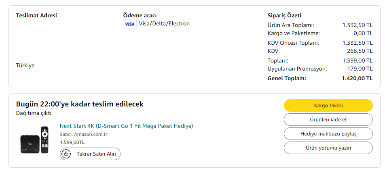Click the Sipariş Özeti heading
The height and width of the screenshot is (175, 385).
284,15
